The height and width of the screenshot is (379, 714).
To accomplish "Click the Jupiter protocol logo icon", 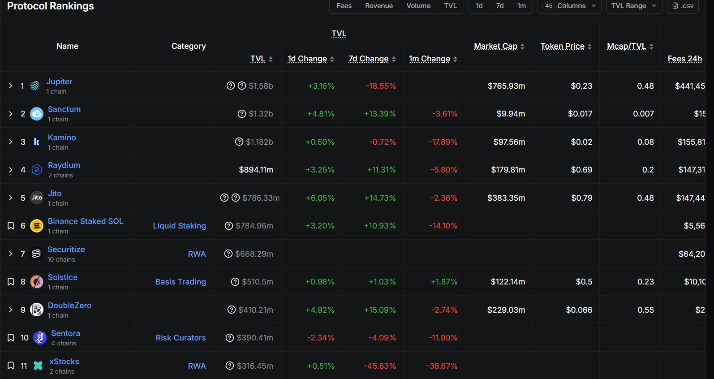I will point(35,86).
